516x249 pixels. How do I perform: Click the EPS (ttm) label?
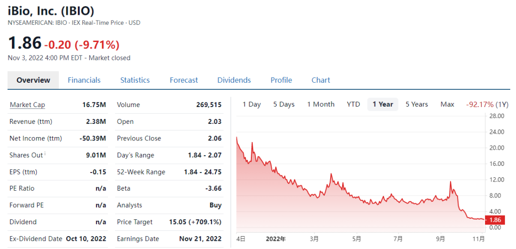click(23, 172)
